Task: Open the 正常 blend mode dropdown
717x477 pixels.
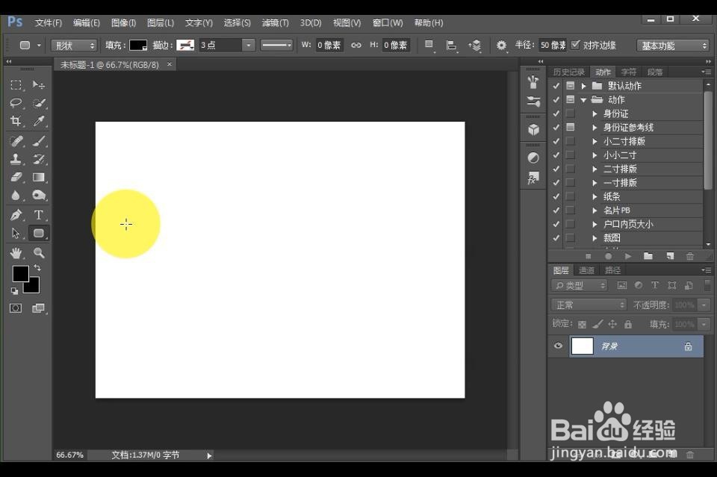Action: tap(589, 305)
